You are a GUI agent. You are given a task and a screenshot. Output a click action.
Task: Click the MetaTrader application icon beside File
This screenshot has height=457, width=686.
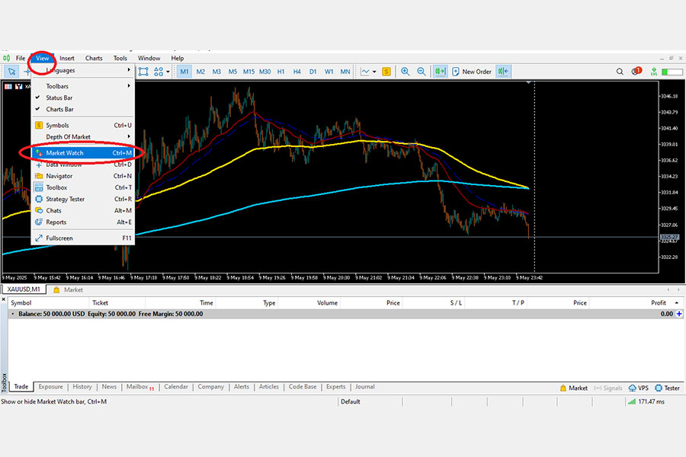pos(7,58)
